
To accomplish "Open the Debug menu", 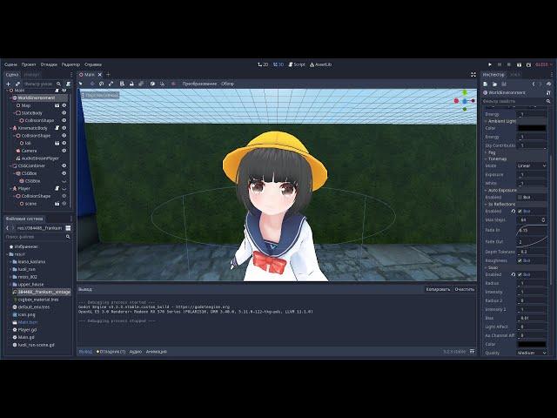I will [x=49, y=64].
